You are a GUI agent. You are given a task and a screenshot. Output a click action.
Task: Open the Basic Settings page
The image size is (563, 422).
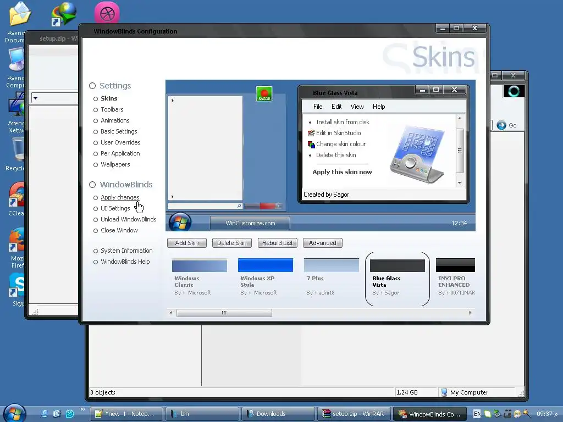pos(119,131)
